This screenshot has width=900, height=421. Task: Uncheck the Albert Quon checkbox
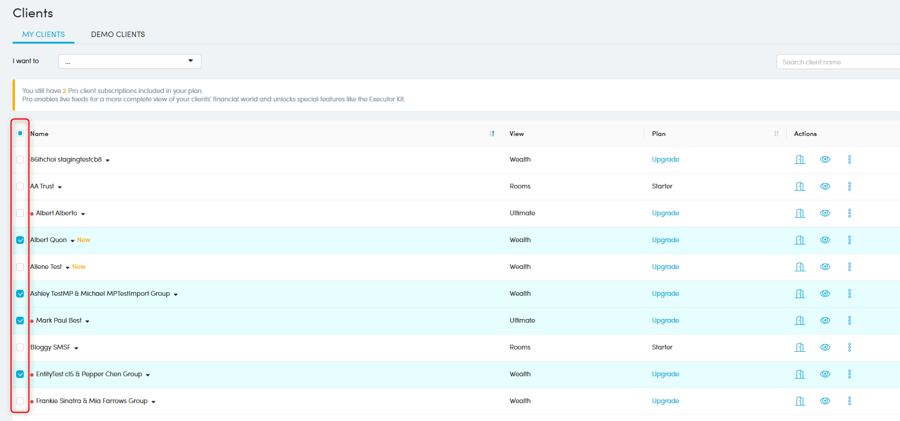pos(20,240)
